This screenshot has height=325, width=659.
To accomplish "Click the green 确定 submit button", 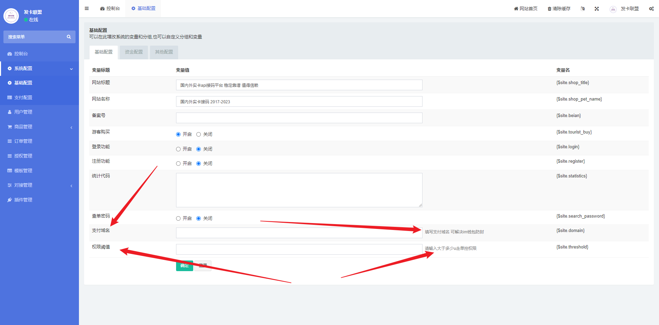I will [x=185, y=266].
